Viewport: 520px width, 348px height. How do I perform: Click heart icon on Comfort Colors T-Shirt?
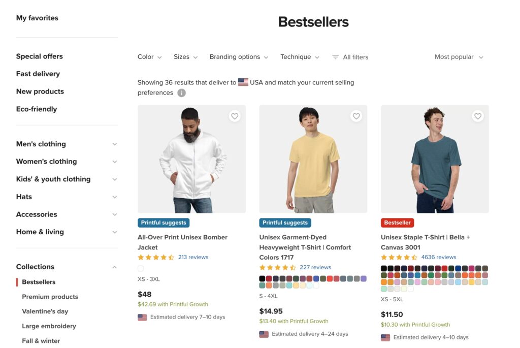pos(356,116)
